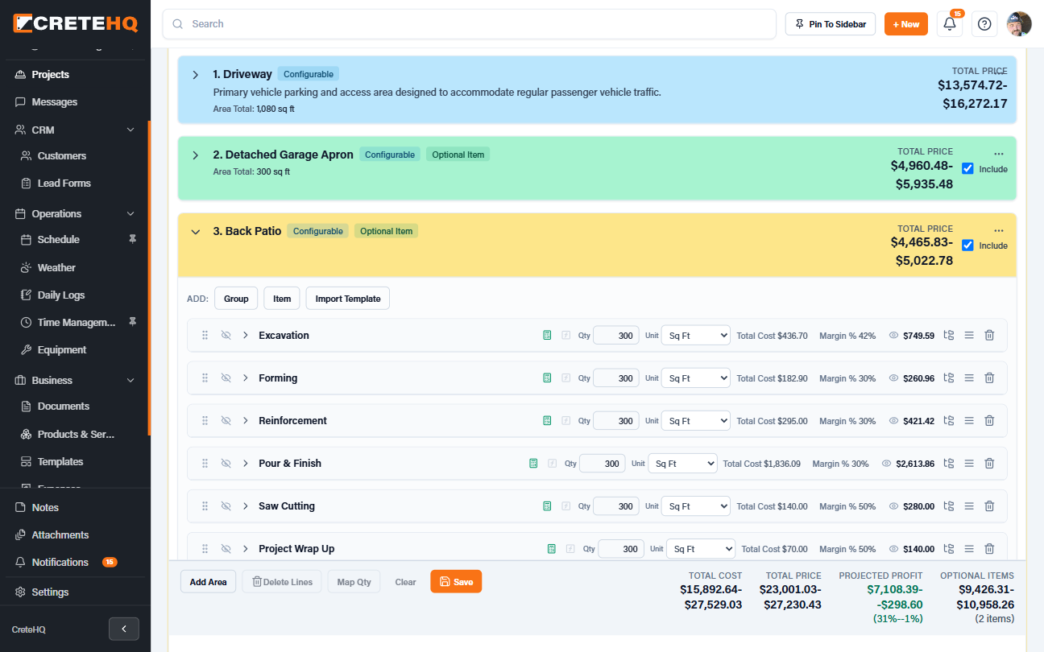Open the user profile avatar
The image size is (1044, 652).
pyautogui.click(x=1019, y=24)
